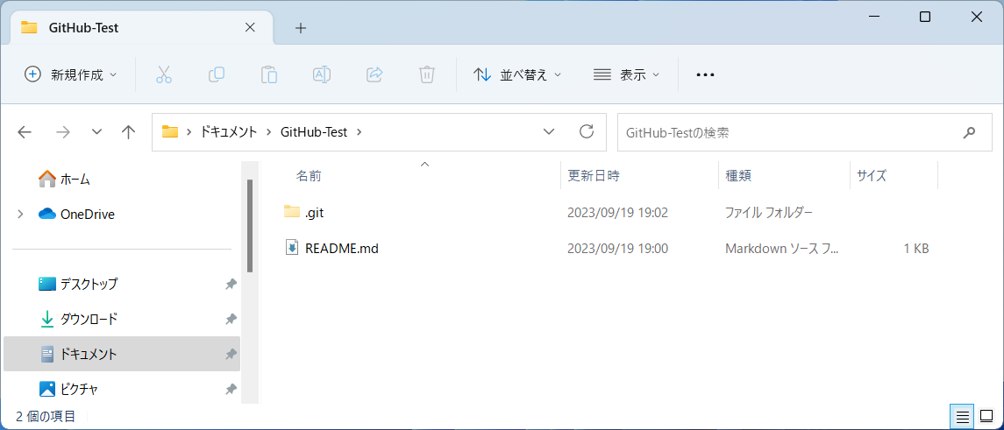Refresh the current folder view
This screenshot has height=430, width=1004.
point(587,132)
